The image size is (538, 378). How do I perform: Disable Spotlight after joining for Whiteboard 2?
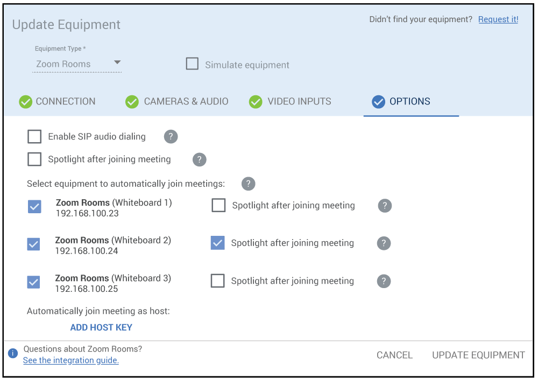click(217, 243)
